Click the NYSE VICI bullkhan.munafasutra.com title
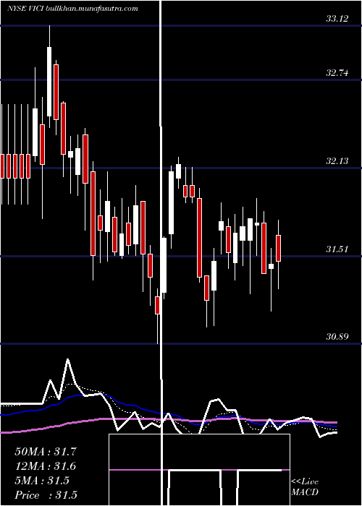 click(x=72, y=9)
